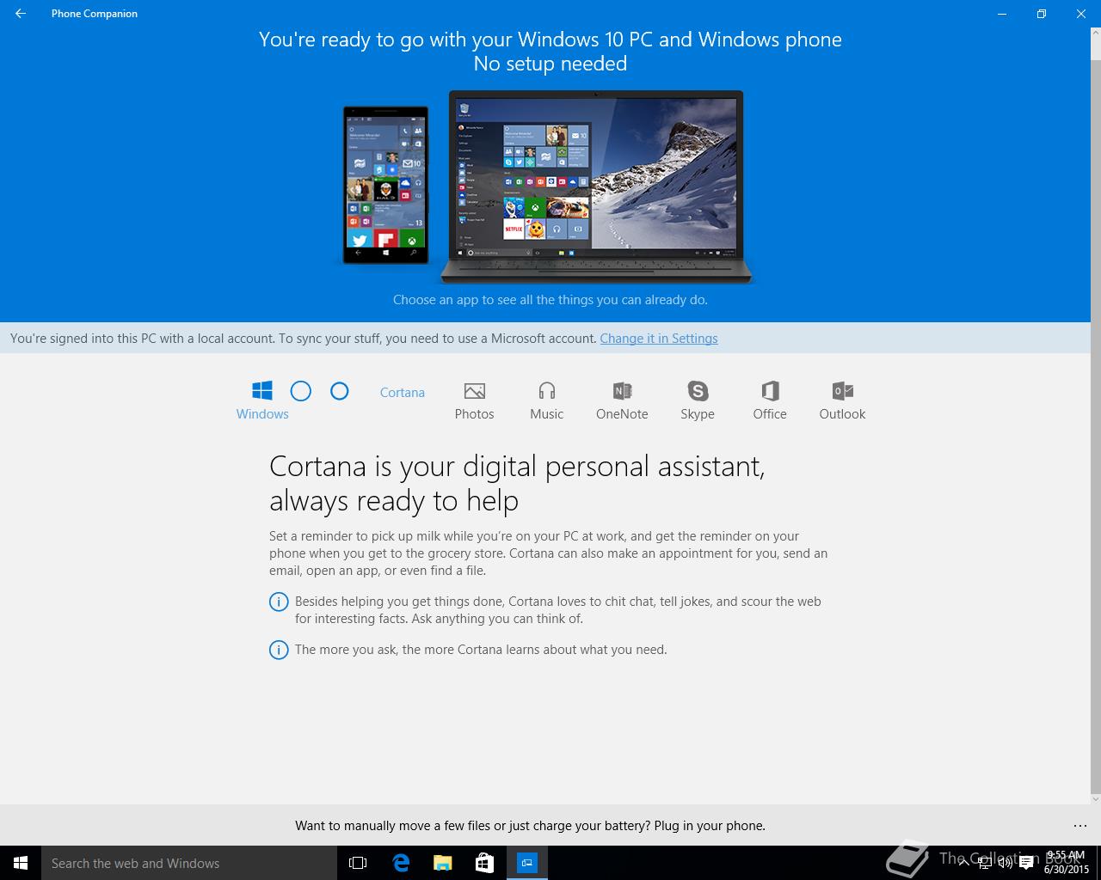Click the taskbar search box
The height and width of the screenshot is (880, 1101).
(x=189, y=863)
